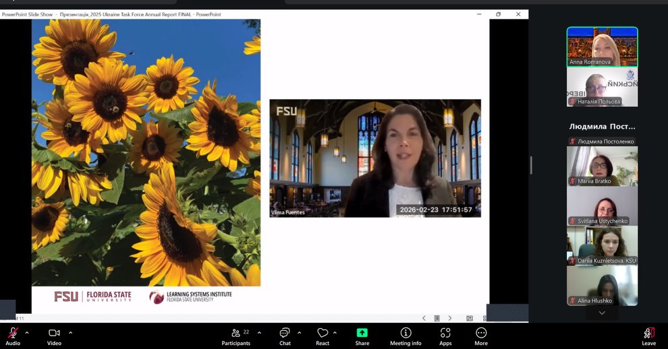The height and width of the screenshot is (349, 668).
Task: Open the More options menu
Action: point(481,334)
